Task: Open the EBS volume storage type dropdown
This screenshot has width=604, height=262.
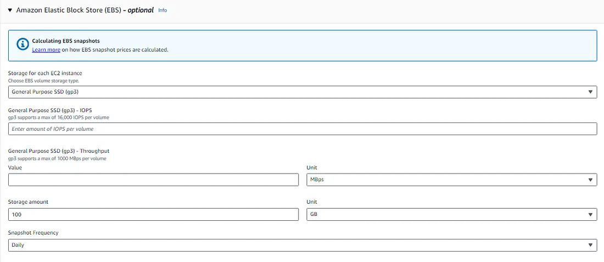Action: pyautogui.click(x=303, y=92)
